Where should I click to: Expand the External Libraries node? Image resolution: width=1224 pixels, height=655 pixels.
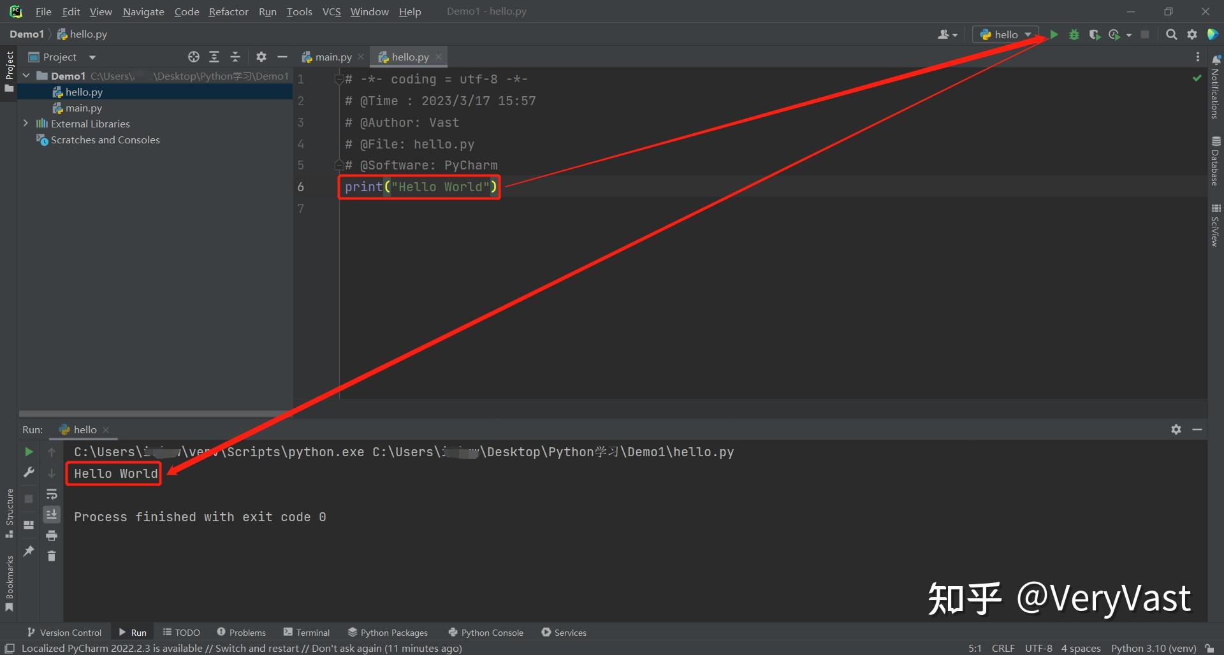click(x=26, y=123)
